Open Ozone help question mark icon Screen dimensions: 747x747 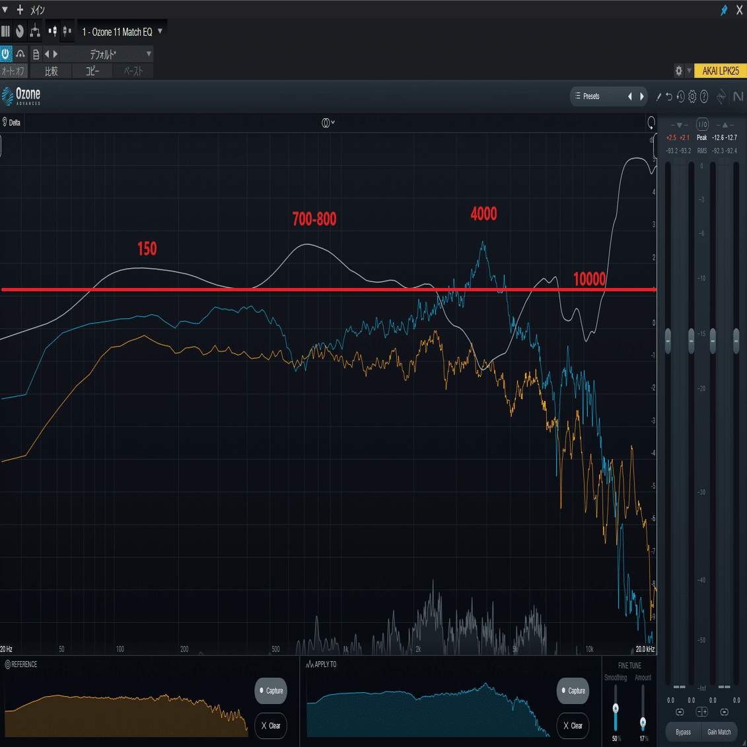704,96
